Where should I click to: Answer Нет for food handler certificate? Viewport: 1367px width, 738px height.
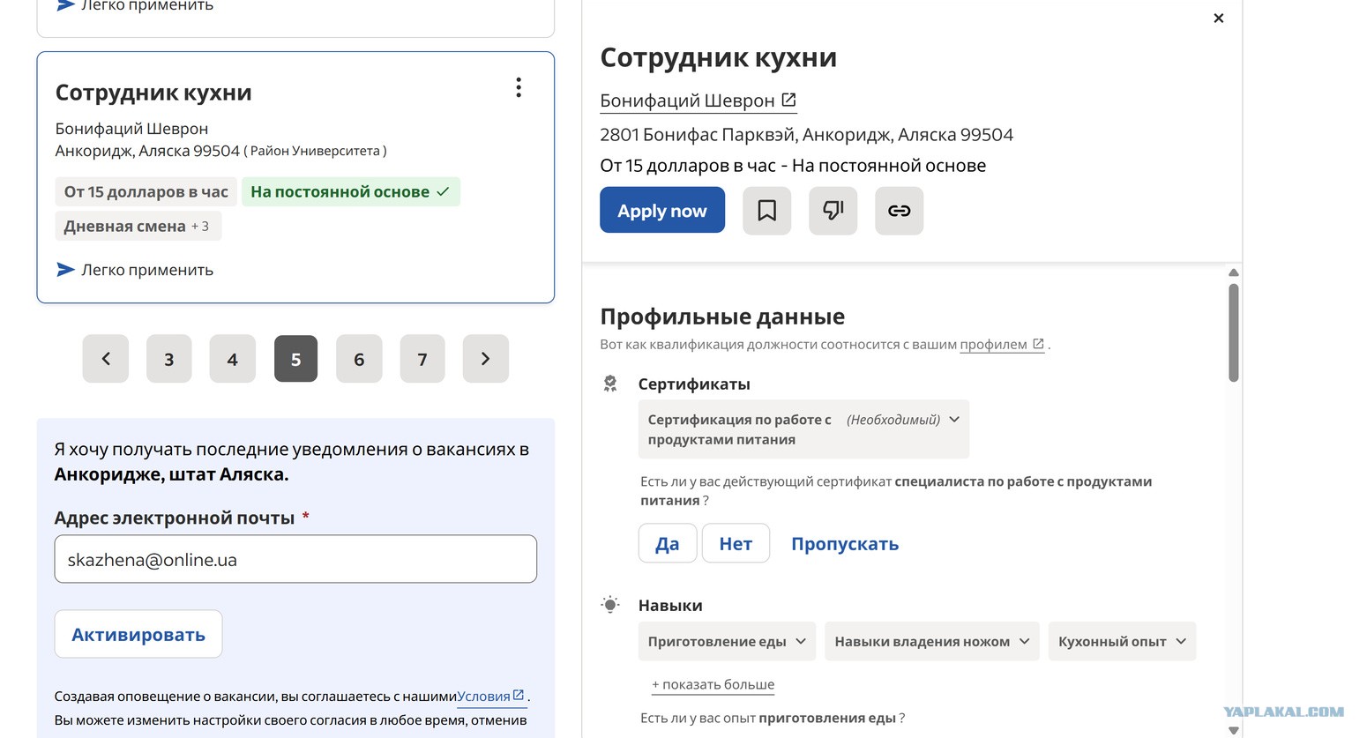coord(736,543)
